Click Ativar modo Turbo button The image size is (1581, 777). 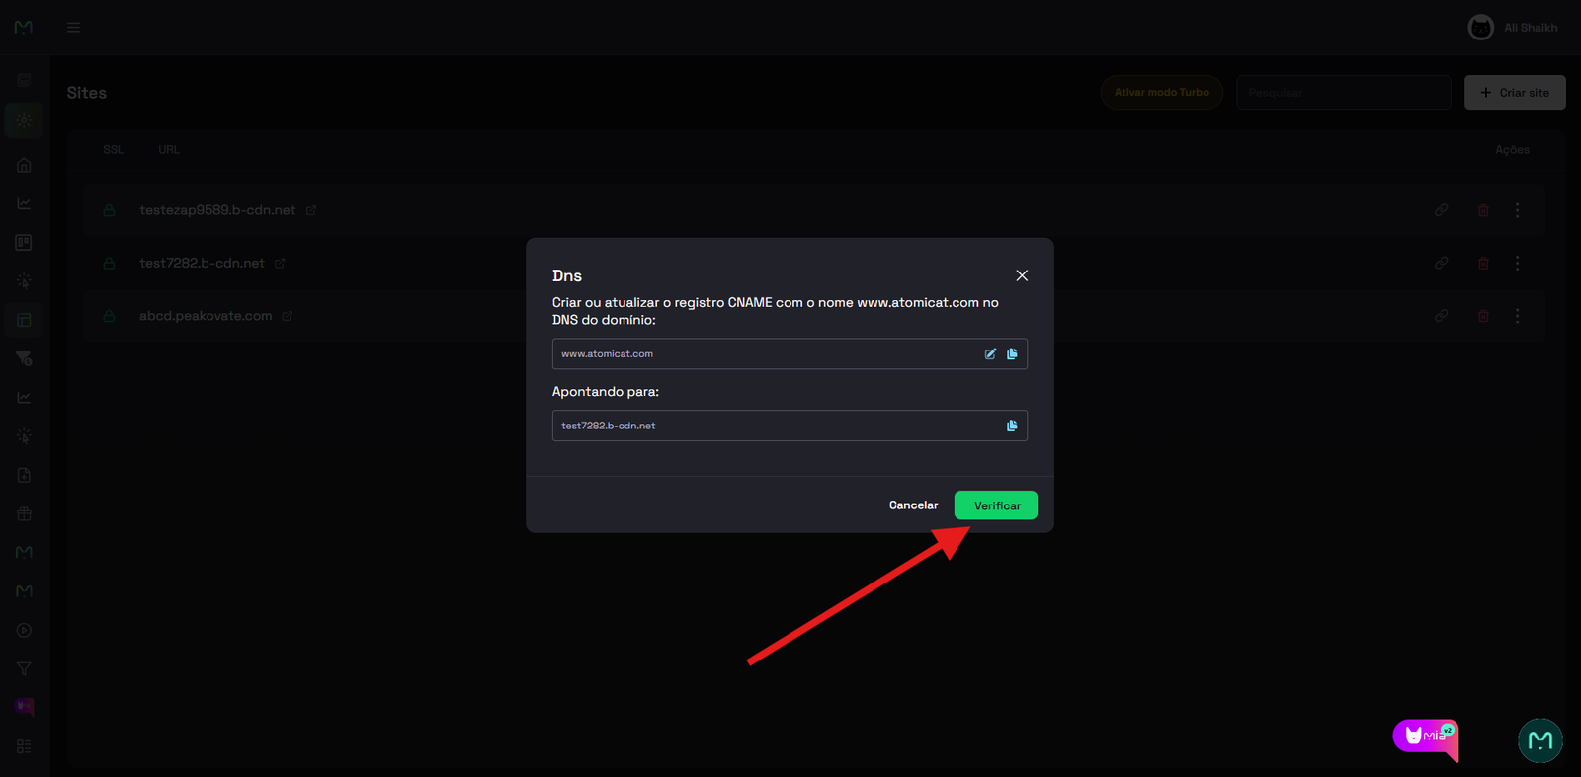1162,92
